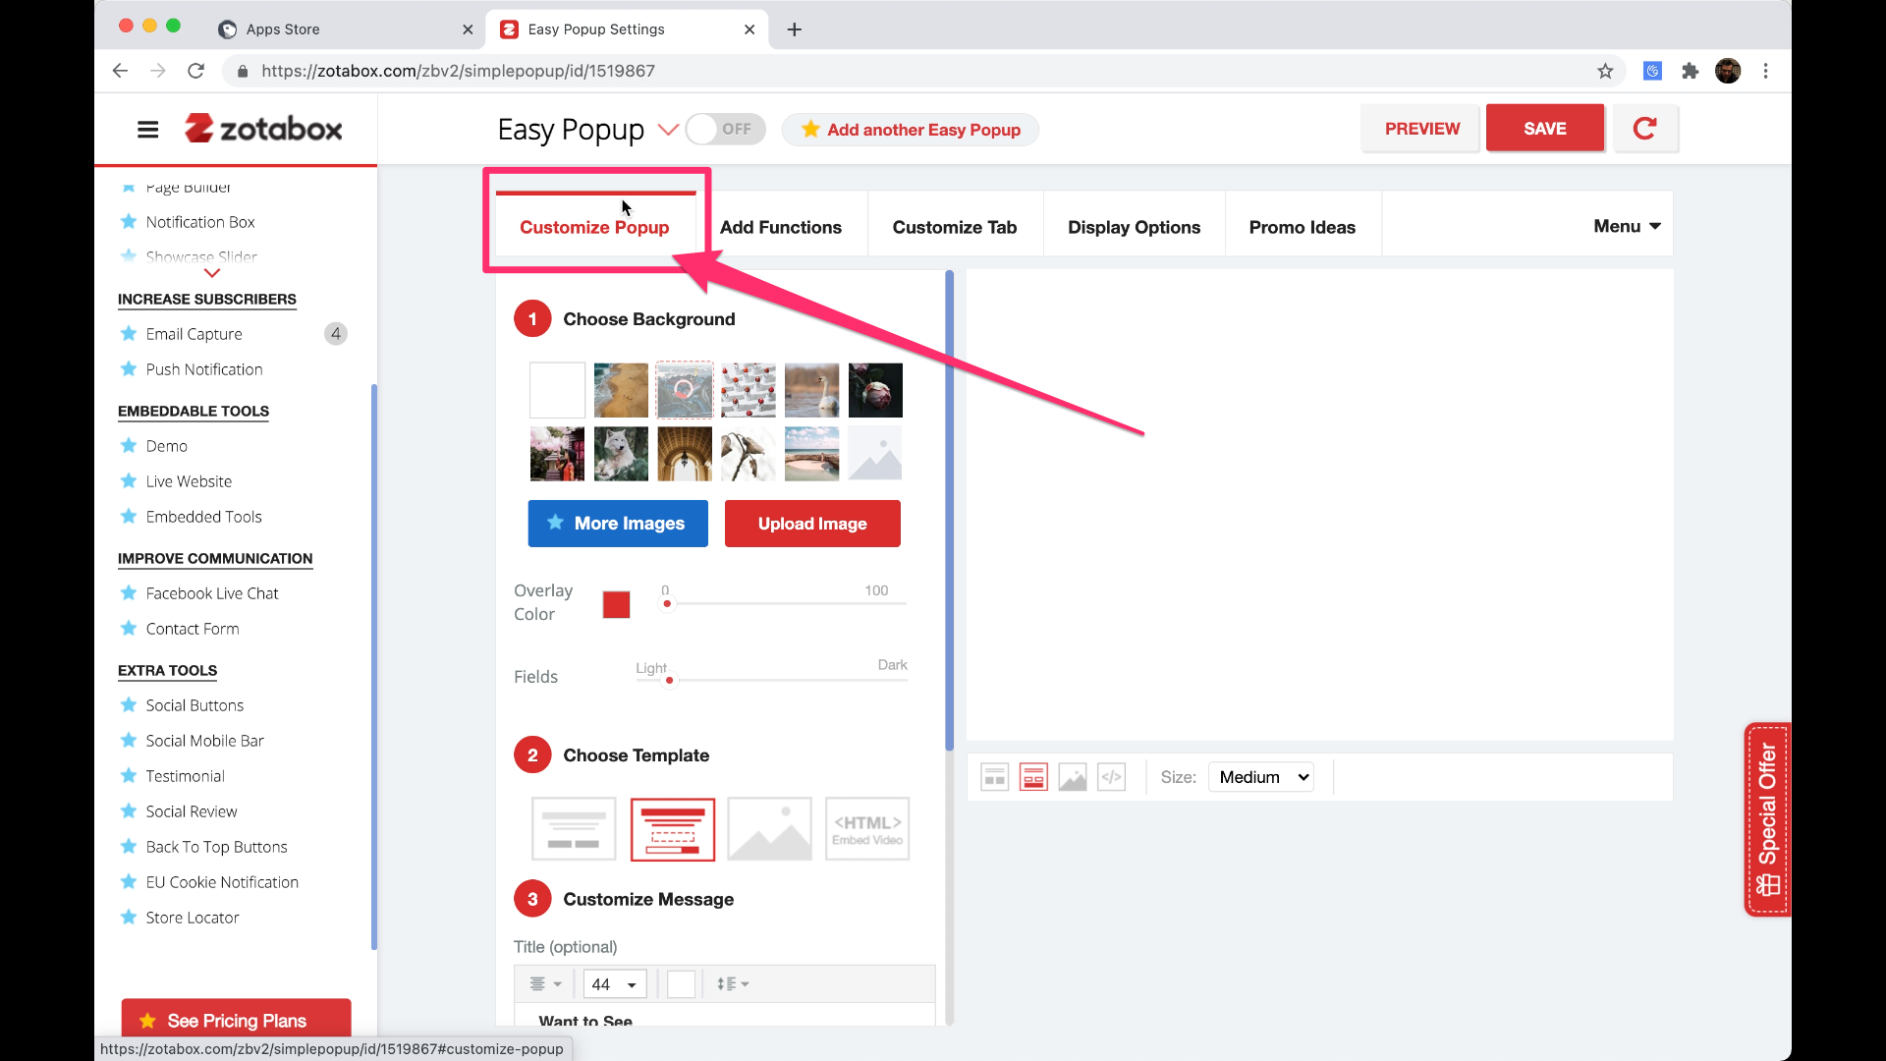Select the image template thumbnail
This screenshot has width=1886, height=1061.
pyautogui.click(x=769, y=829)
